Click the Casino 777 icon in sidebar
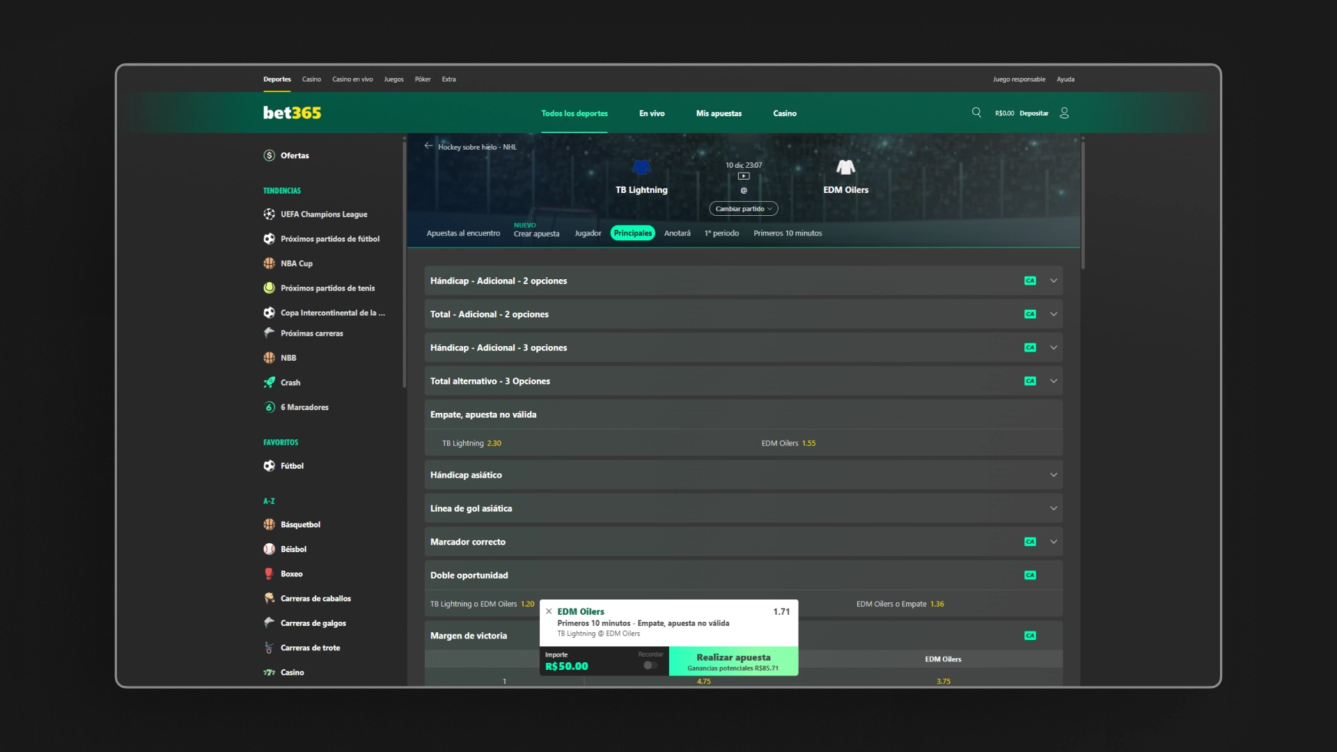This screenshot has height=752, width=1337. [x=269, y=672]
